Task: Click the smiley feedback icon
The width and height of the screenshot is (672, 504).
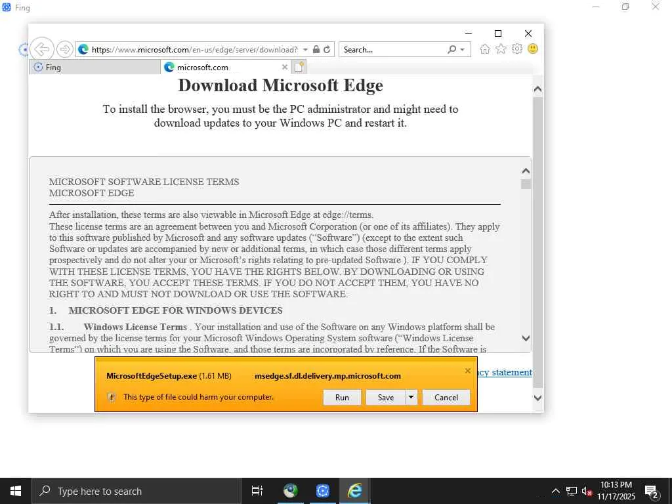Action: tap(533, 49)
